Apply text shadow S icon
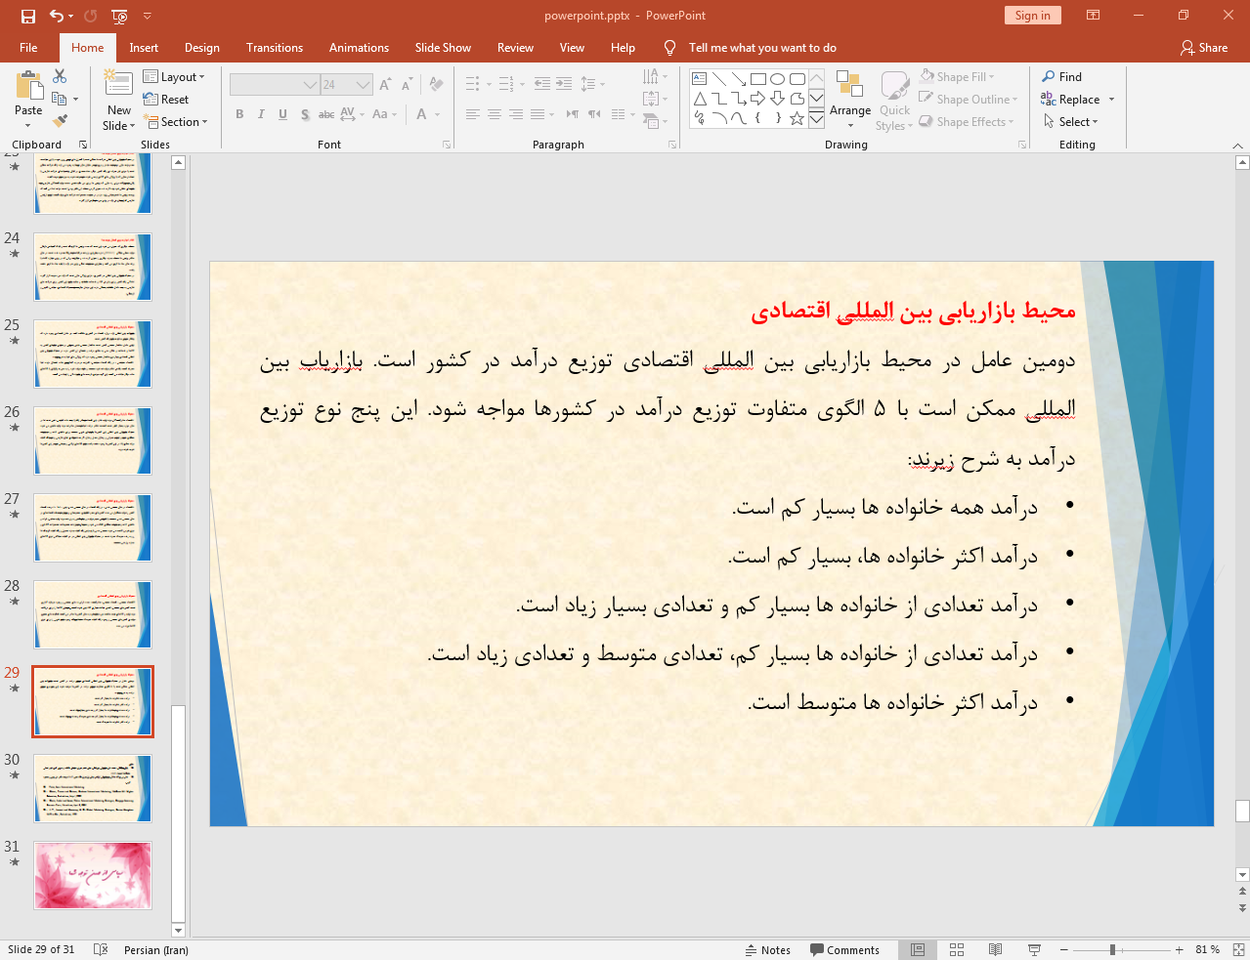 tap(305, 114)
